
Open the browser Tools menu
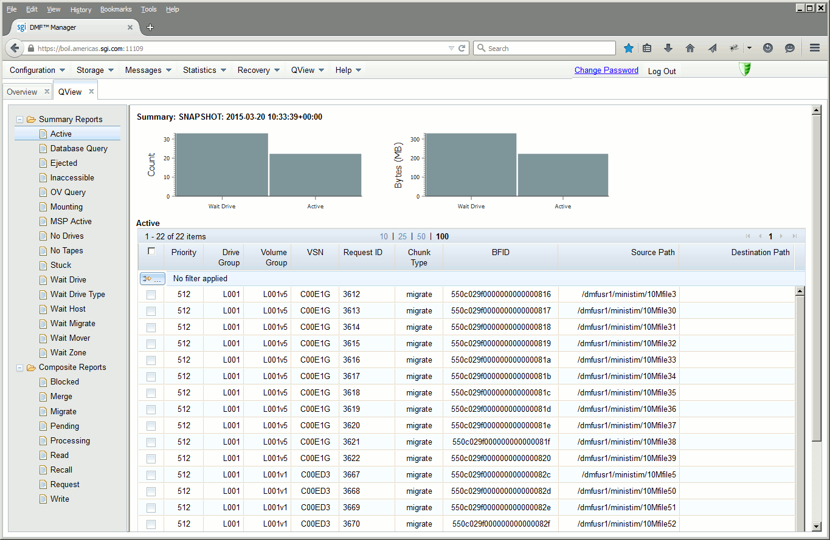pyautogui.click(x=149, y=9)
